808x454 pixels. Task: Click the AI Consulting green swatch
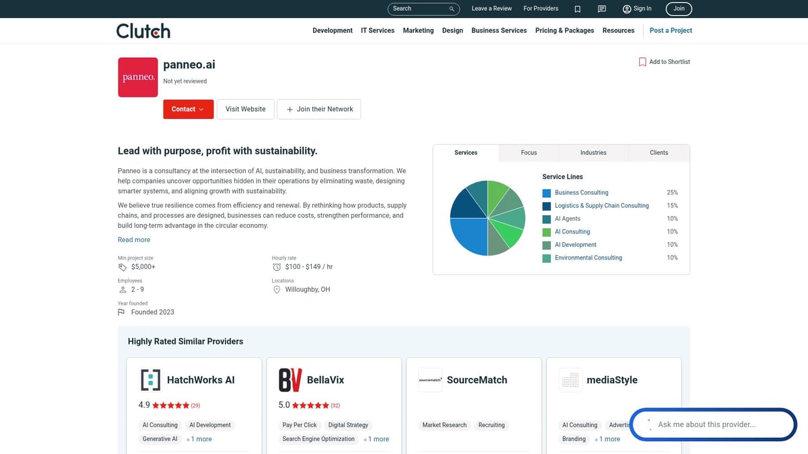pyautogui.click(x=547, y=232)
